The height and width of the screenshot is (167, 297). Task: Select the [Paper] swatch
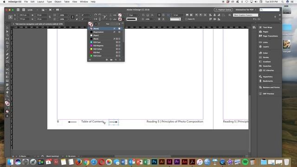tap(106, 35)
